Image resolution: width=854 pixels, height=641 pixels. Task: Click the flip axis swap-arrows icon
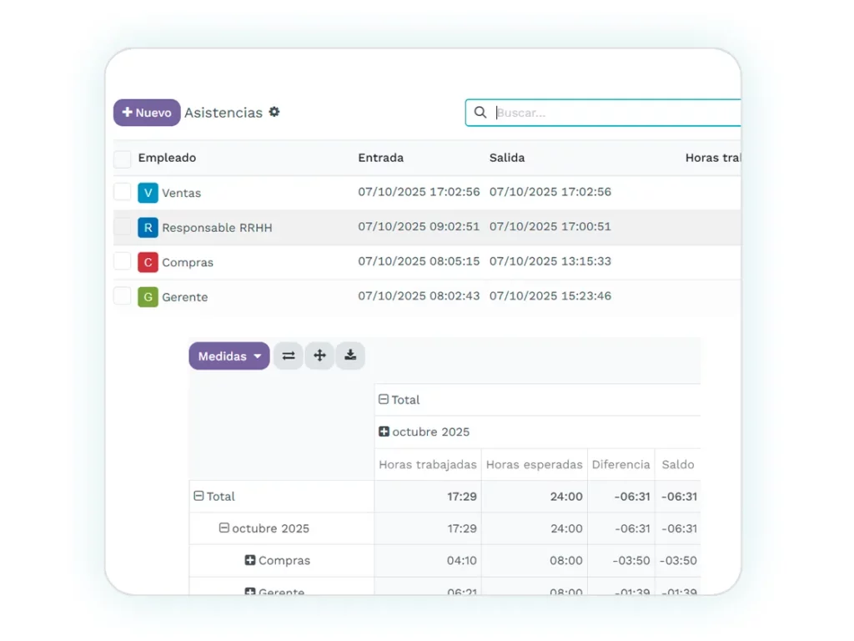coord(288,356)
